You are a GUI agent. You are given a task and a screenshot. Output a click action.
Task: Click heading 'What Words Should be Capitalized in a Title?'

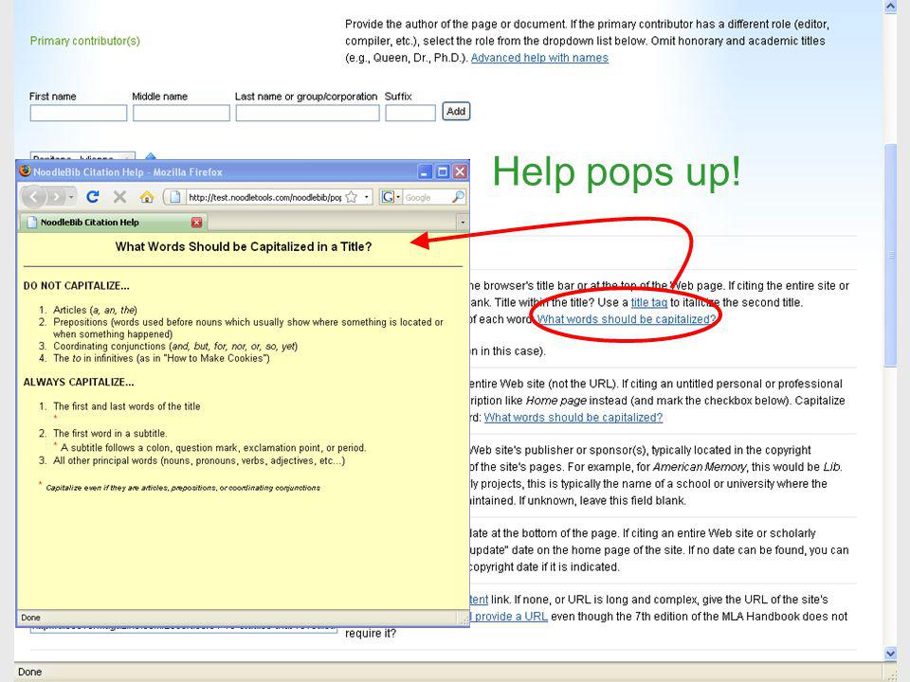[244, 246]
